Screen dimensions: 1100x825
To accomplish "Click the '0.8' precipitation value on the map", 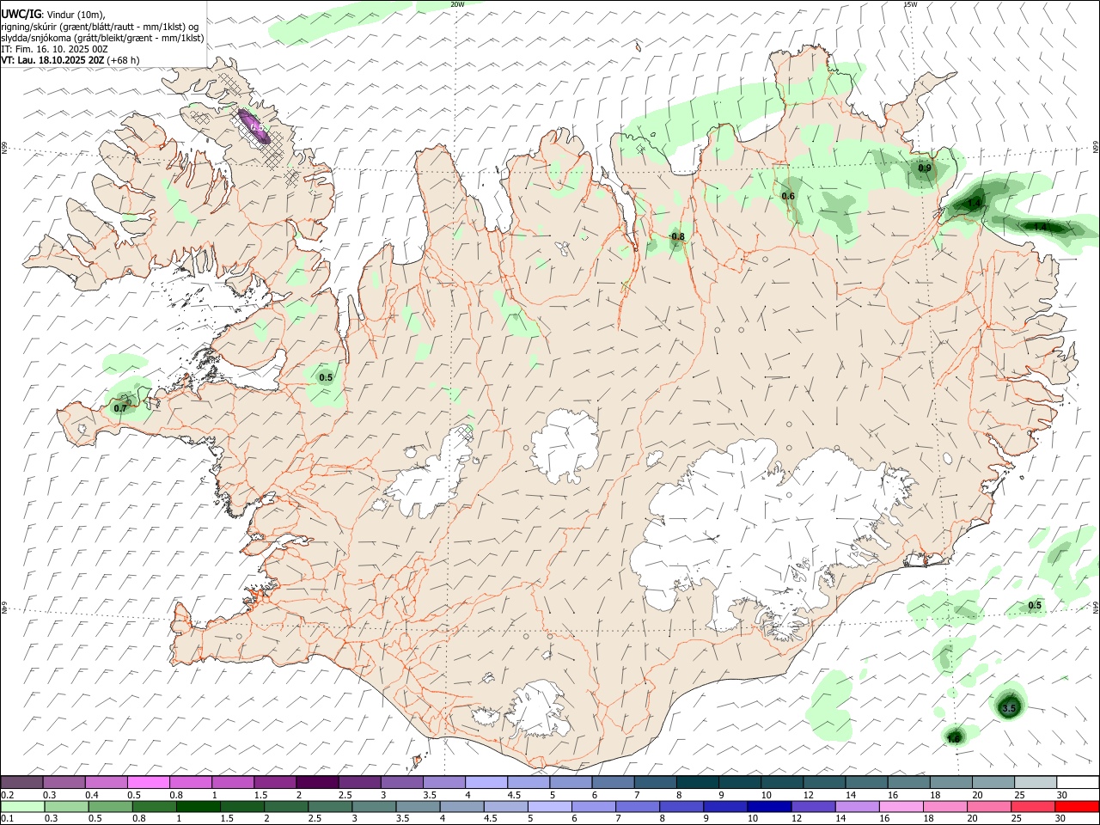I will [x=678, y=237].
